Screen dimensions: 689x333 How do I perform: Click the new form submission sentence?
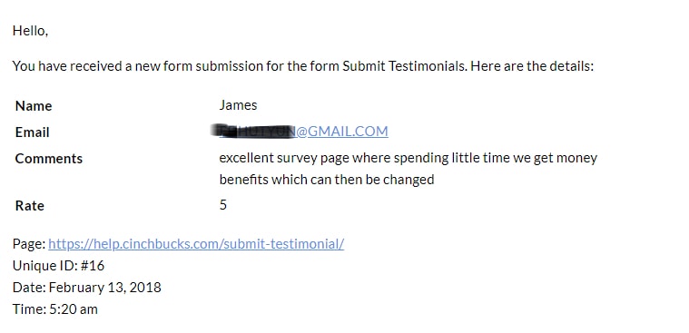click(x=303, y=66)
